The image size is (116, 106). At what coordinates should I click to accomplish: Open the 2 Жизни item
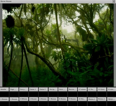click(4, 99)
